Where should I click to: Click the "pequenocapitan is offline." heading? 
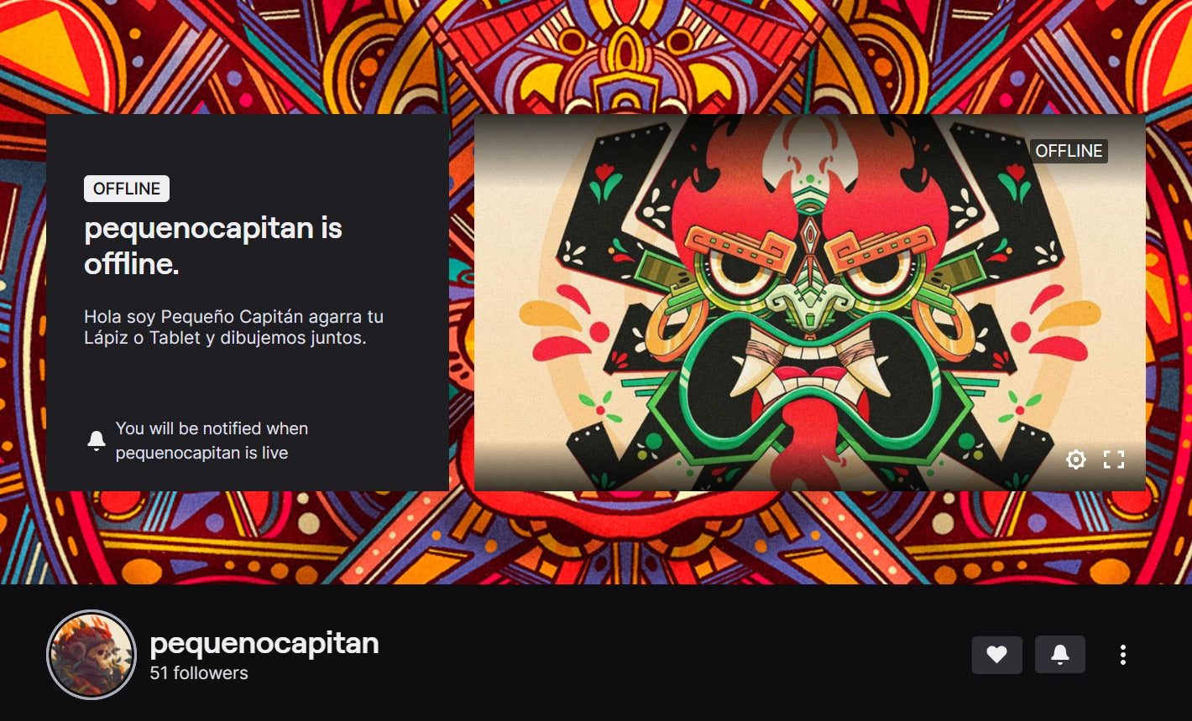pyautogui.click(x=213, y=246)
